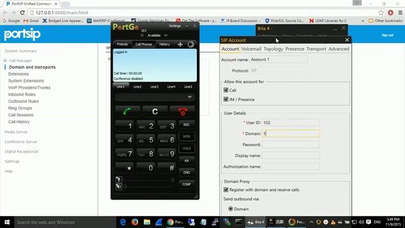Open the dial number dropdown arrow
The width and height of the screenshot is (405, 228).
coord(190,97)
